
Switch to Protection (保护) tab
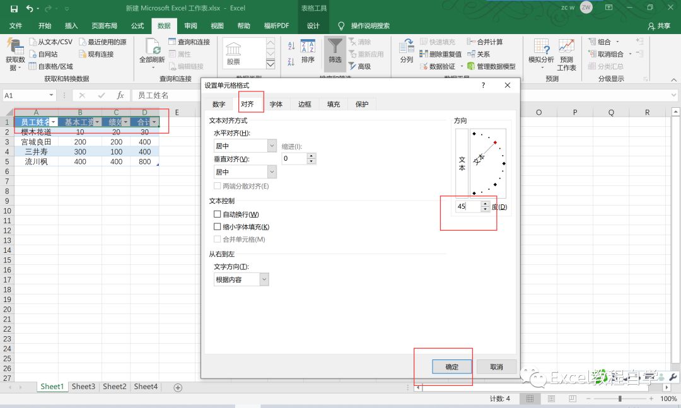click(x=362, y=104)
